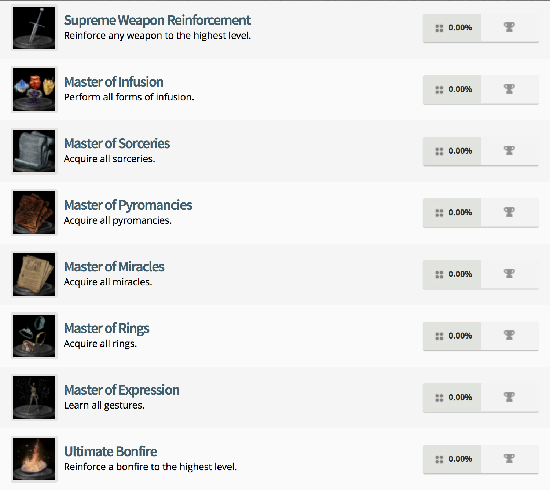Click the trophy icon beside Master of Infusion
The height and width of the screenshot is (490, 550).
tap(509, 89)
